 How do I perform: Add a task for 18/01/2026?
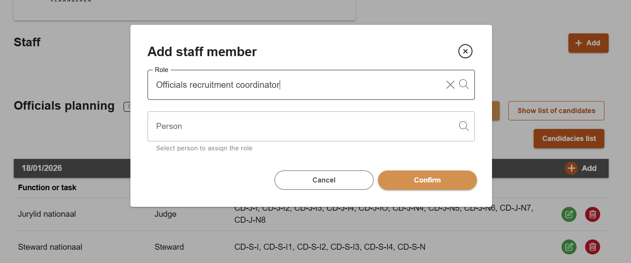click(581, 168)
